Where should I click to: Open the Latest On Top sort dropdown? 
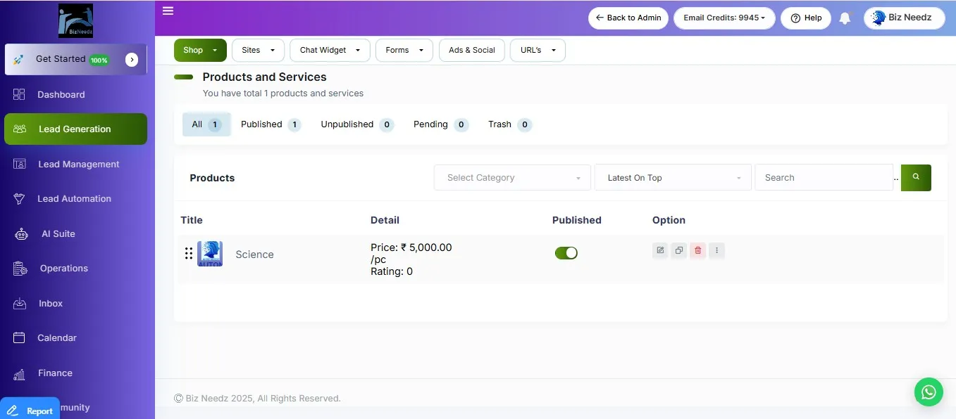pyautogui.click(x=673, y=178)
